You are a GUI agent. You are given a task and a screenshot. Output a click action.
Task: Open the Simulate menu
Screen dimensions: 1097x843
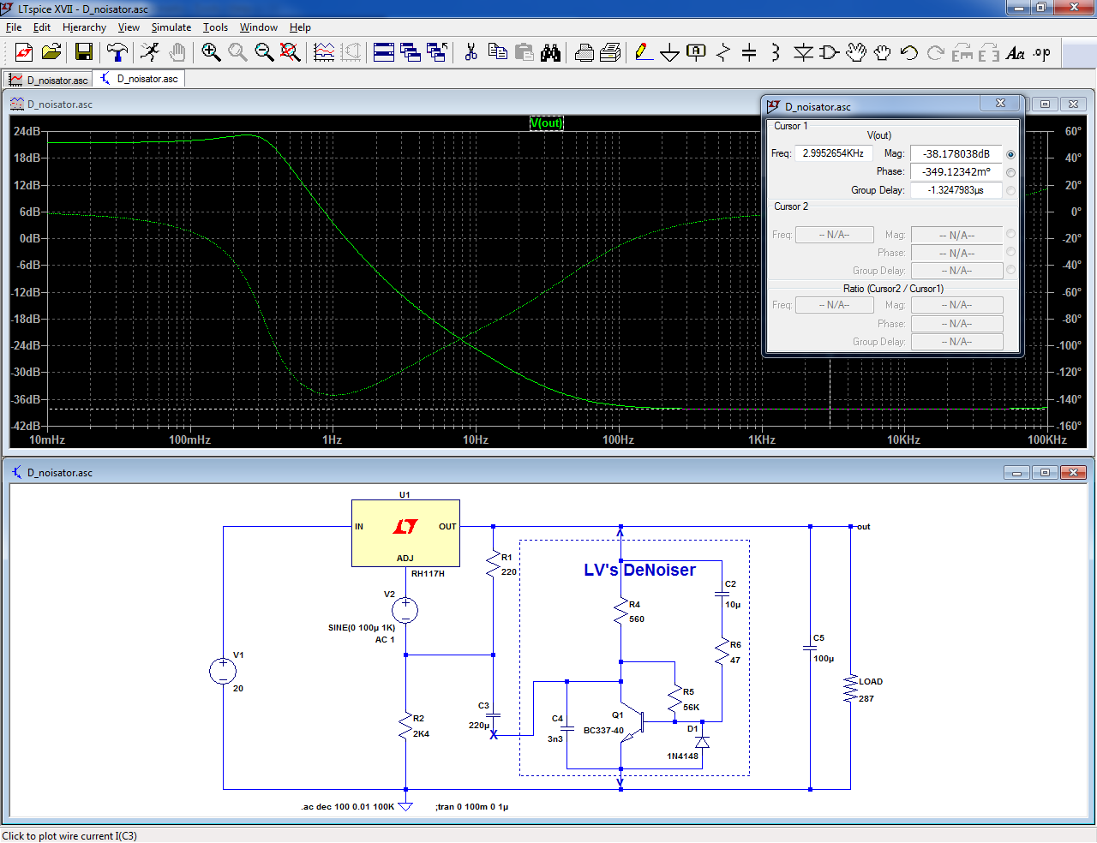pos(171,27)
